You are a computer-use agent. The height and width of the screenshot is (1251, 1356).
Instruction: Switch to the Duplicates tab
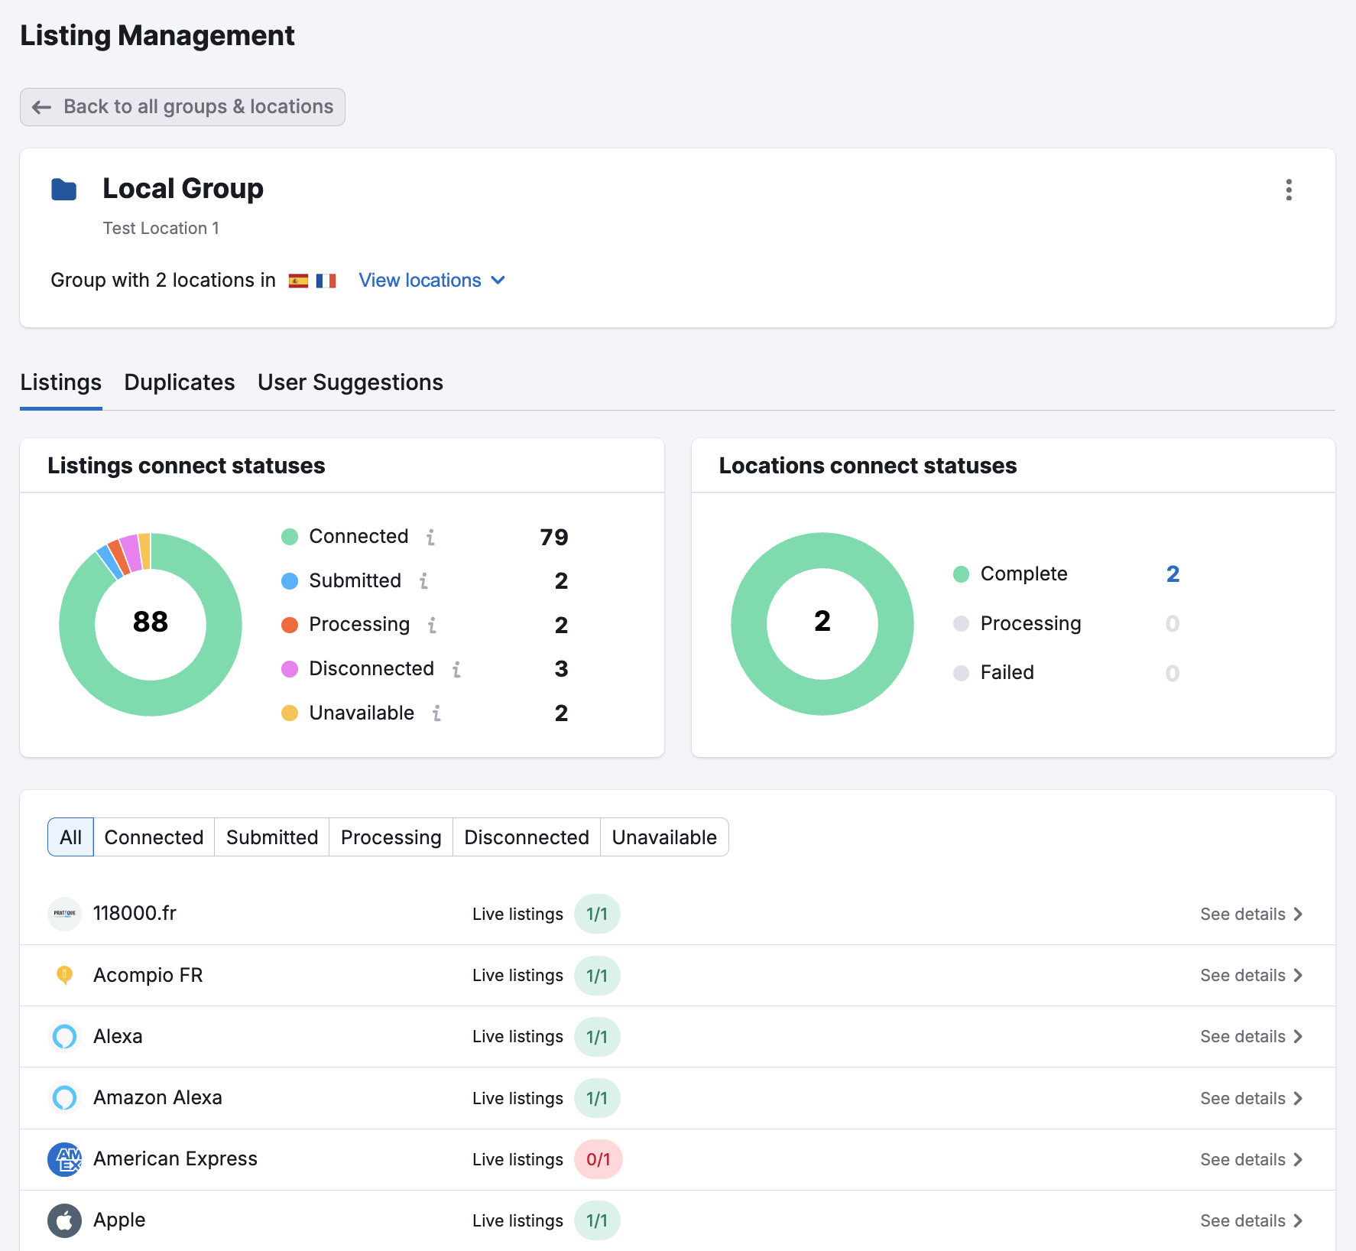180,382
